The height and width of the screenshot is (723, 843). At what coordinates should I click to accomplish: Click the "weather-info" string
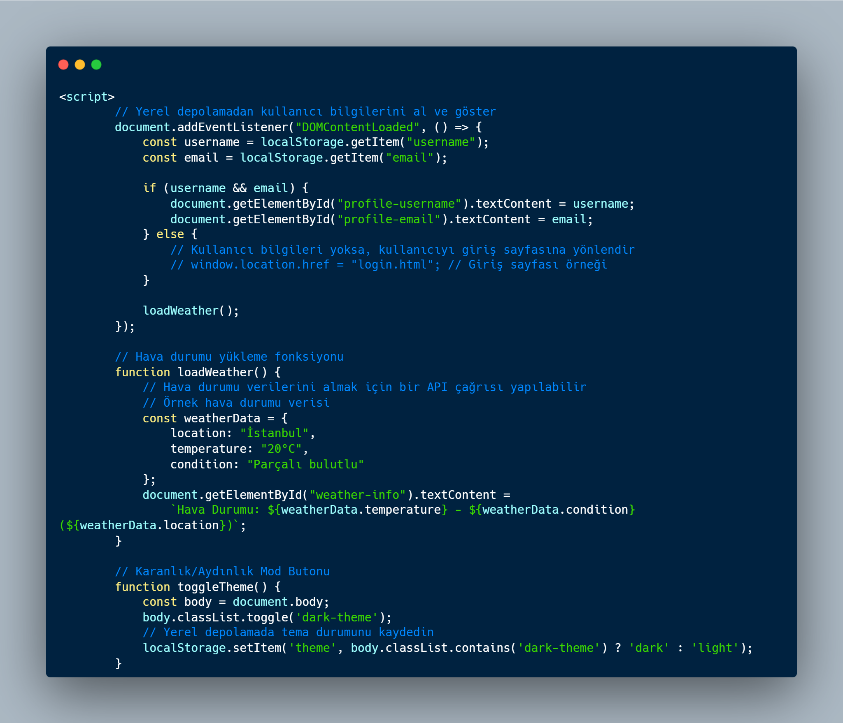(x=357, y=495)
